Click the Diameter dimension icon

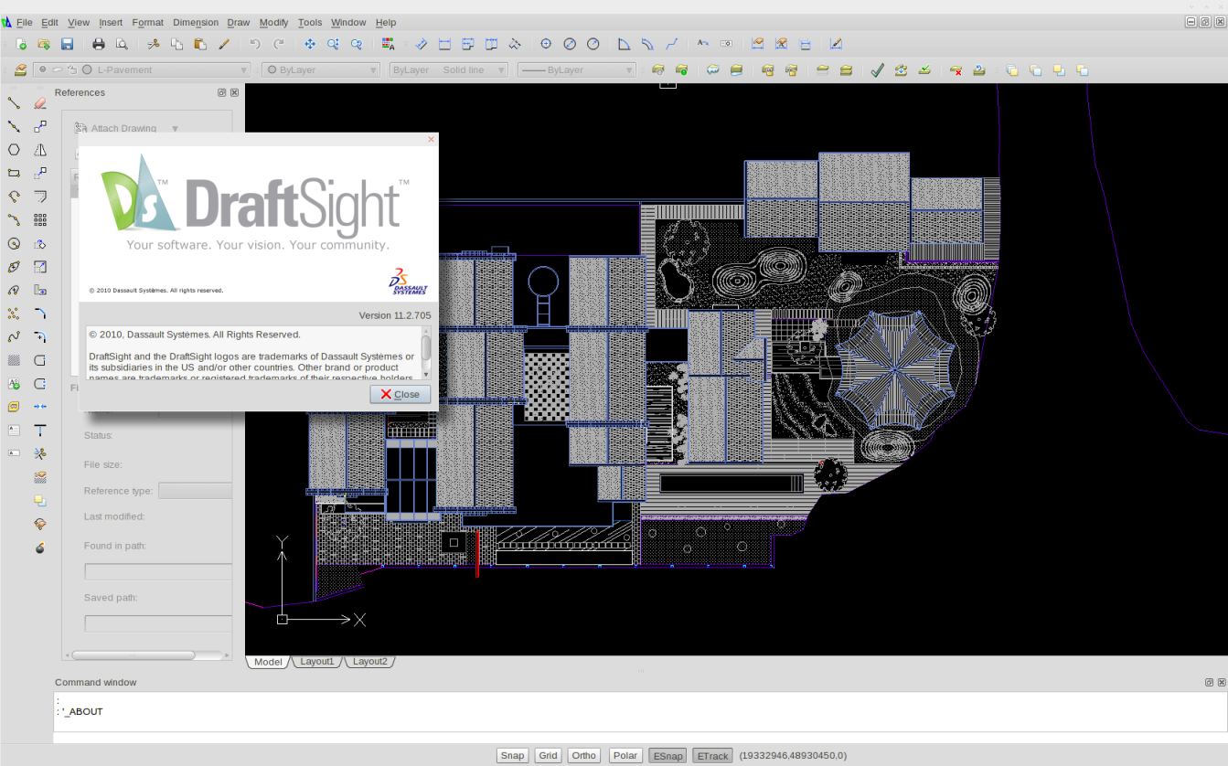570,44
